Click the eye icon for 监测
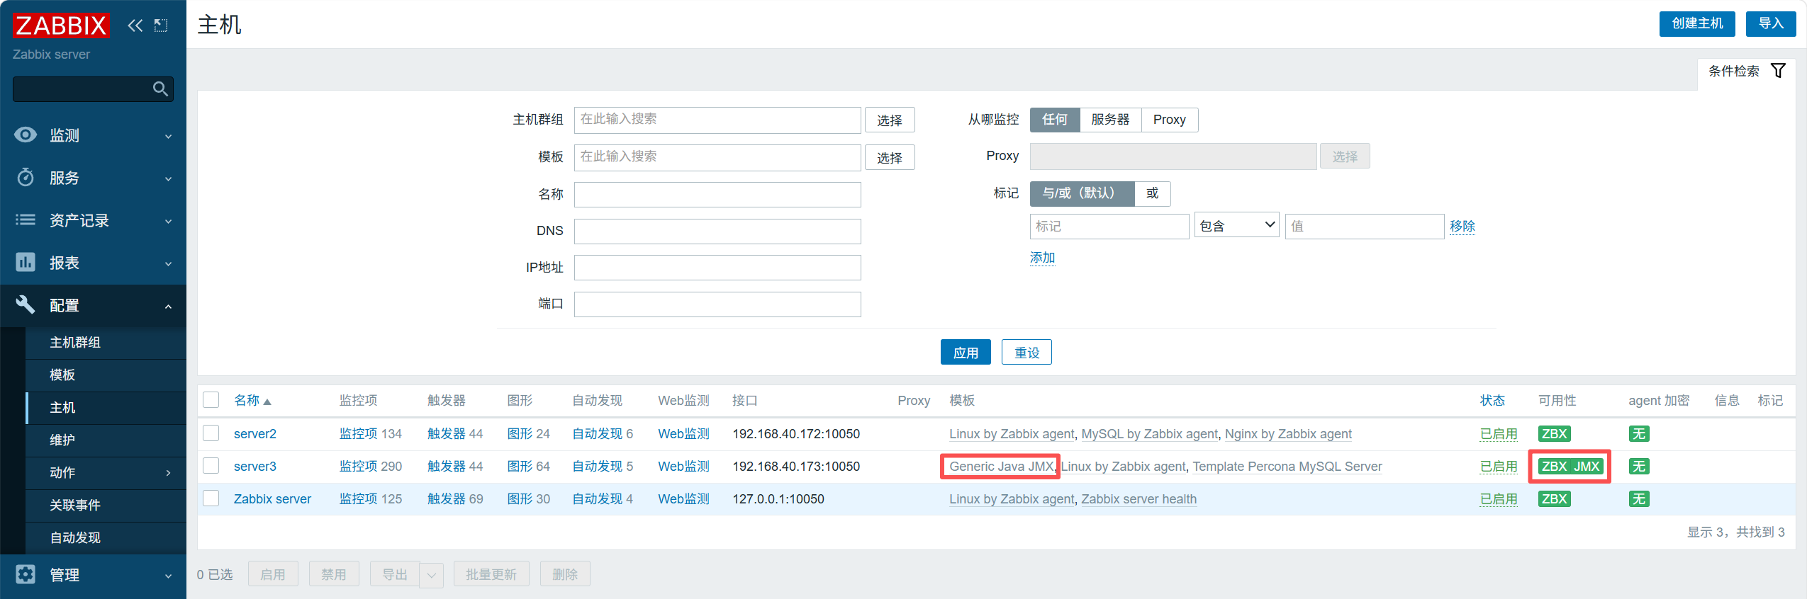1807x599 pixels. click(26, 135)
